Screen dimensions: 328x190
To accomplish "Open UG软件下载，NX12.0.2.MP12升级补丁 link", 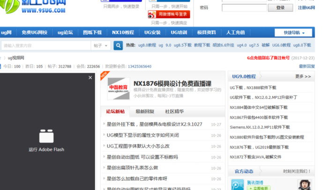I will (263, 97).
